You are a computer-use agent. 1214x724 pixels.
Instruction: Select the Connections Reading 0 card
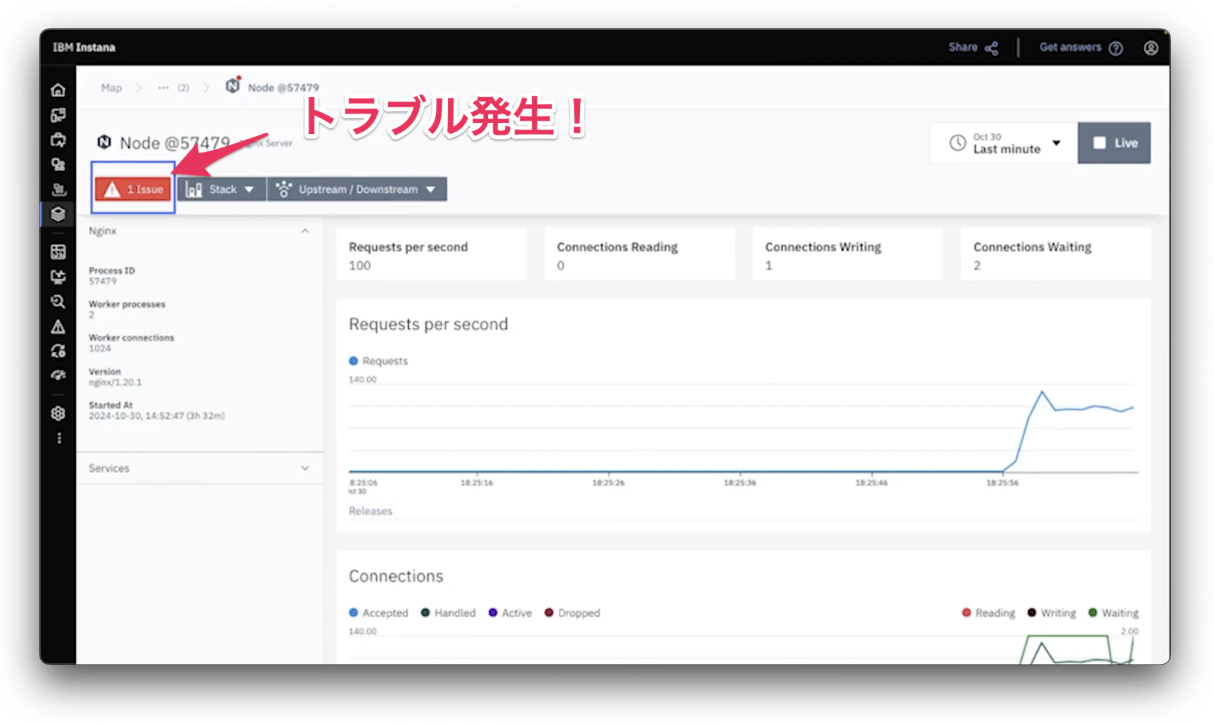640,254
